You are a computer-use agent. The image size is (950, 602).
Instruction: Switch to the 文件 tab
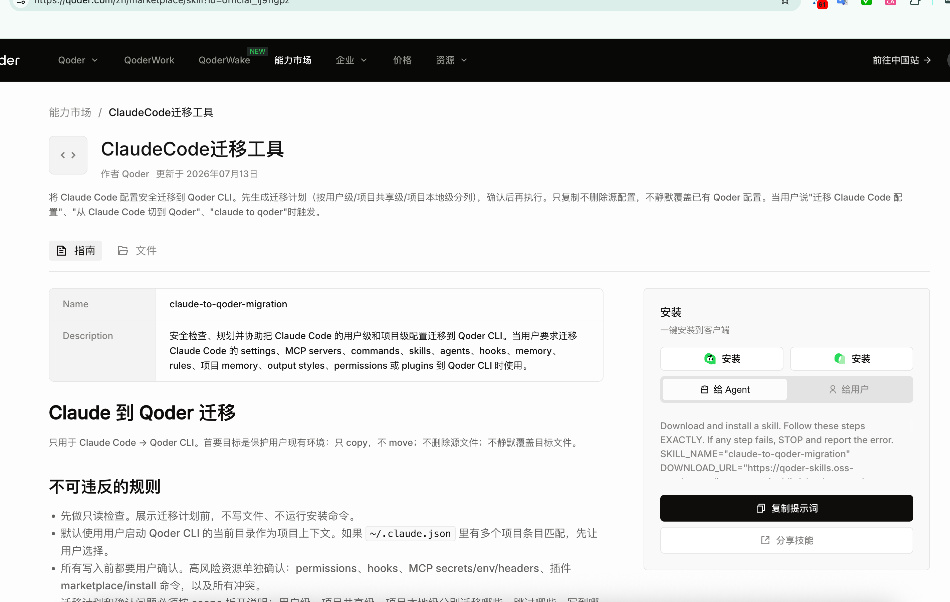pyautogui.click(x=137, y=251)
